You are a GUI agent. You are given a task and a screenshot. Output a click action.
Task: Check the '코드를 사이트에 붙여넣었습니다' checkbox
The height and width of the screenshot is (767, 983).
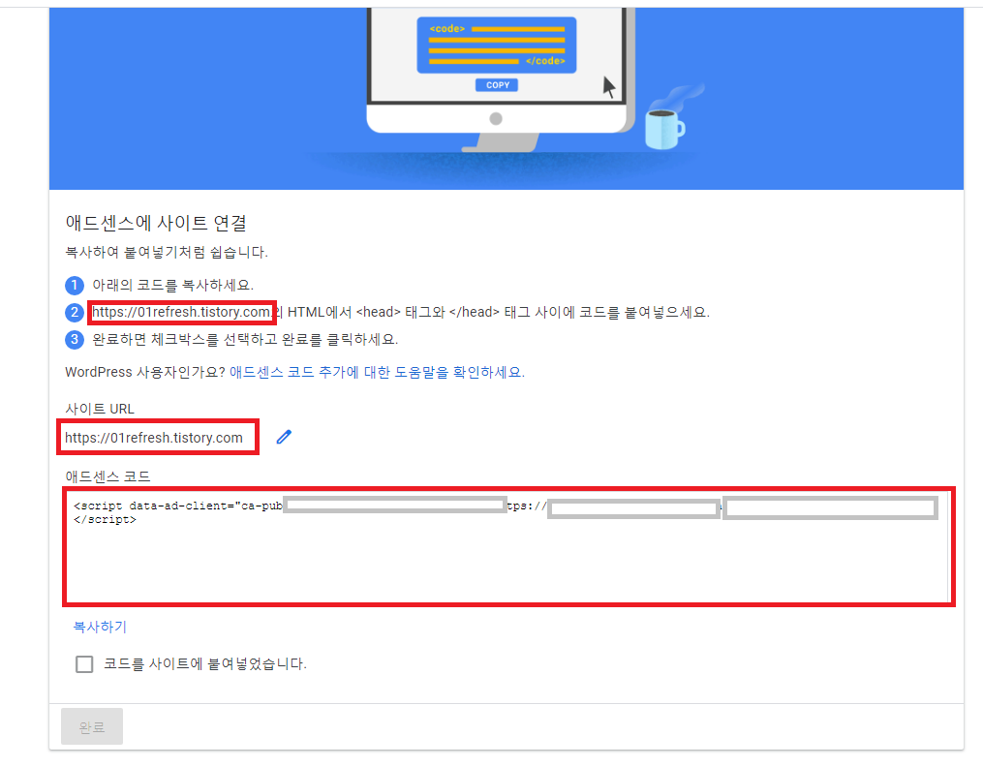coord(84,664)
